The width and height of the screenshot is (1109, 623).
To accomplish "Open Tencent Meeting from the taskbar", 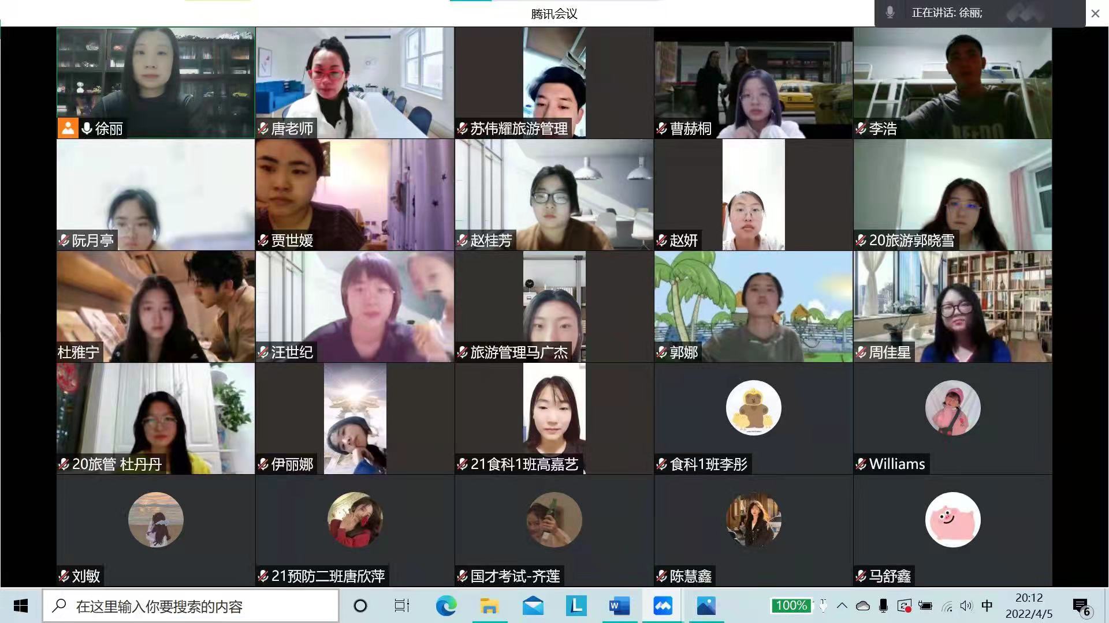I will [x=663, y=606].
